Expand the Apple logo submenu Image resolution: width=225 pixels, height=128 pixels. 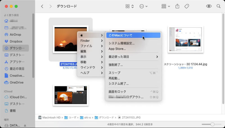(92, 35)
